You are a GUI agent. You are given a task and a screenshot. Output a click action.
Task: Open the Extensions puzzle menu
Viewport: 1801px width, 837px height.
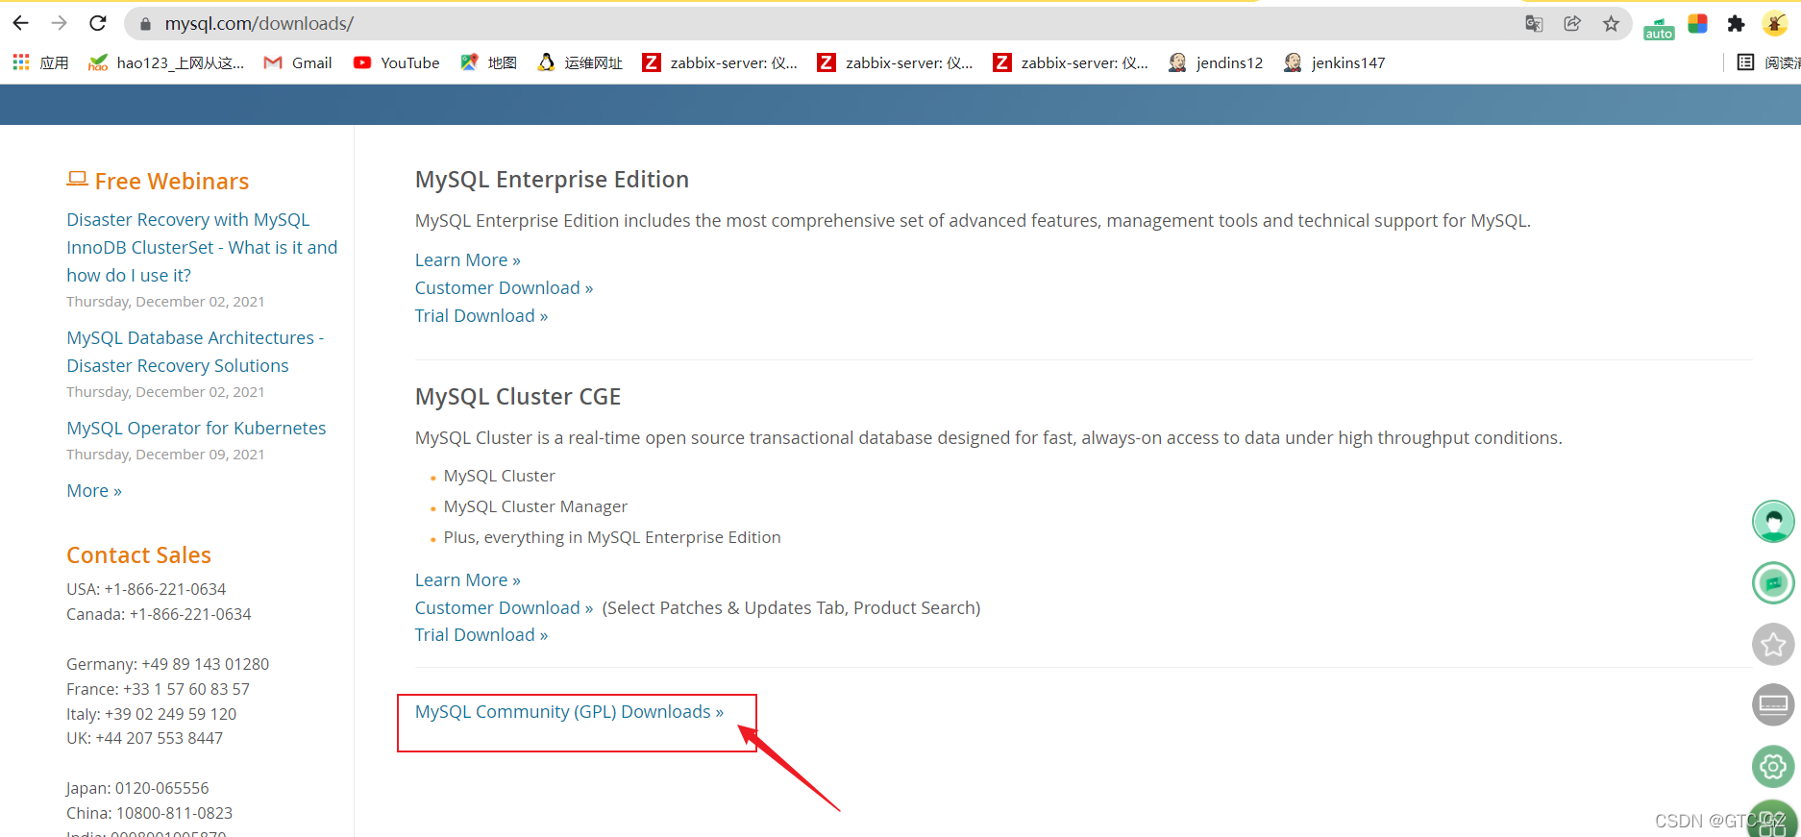1736,24
